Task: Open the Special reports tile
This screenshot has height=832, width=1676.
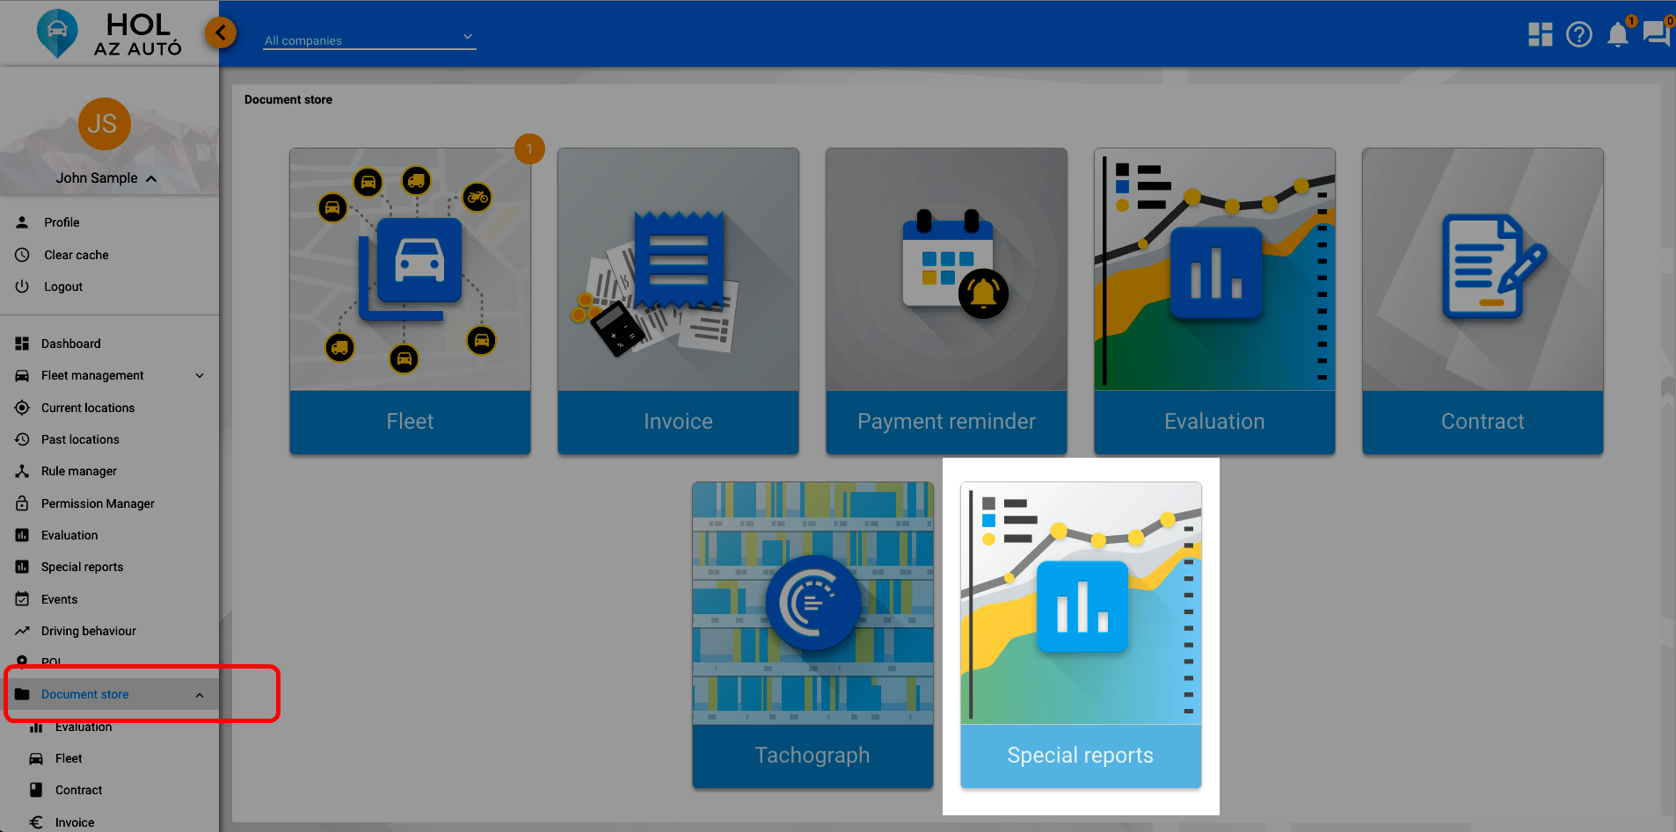Action: pyautogui.click(x=1081, y=634)
